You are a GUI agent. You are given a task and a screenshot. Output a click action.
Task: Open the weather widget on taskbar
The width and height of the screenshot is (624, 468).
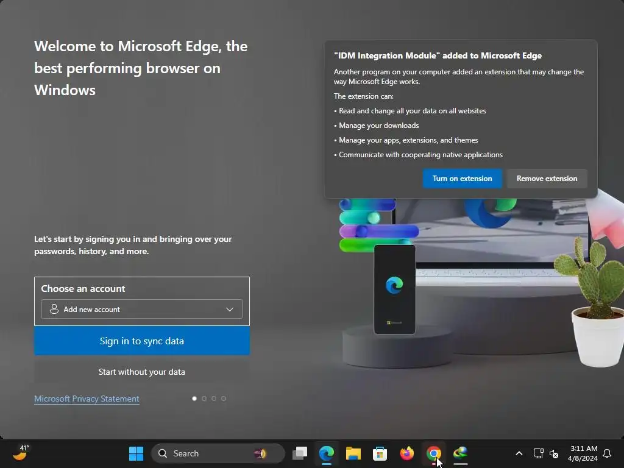tap(20, 453)
